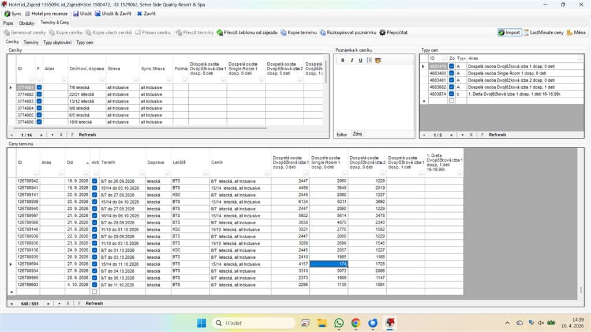This screenshot has width=591, height=332.
Task: Toggle bold in the note editor
Action: click(343, 60)
